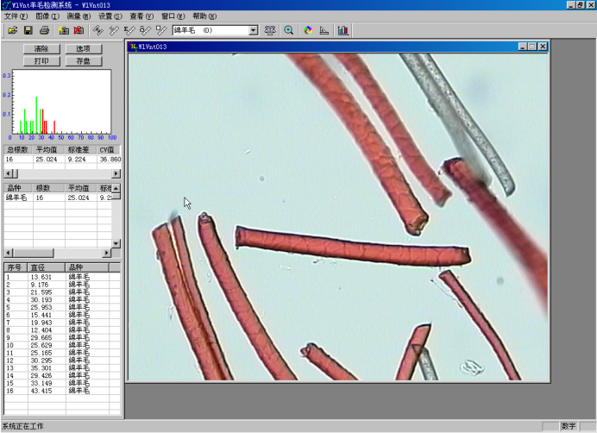Click left arrow of species table horizontal scrollbar
The width and height of the screenshot is (597, 433).
8,253
